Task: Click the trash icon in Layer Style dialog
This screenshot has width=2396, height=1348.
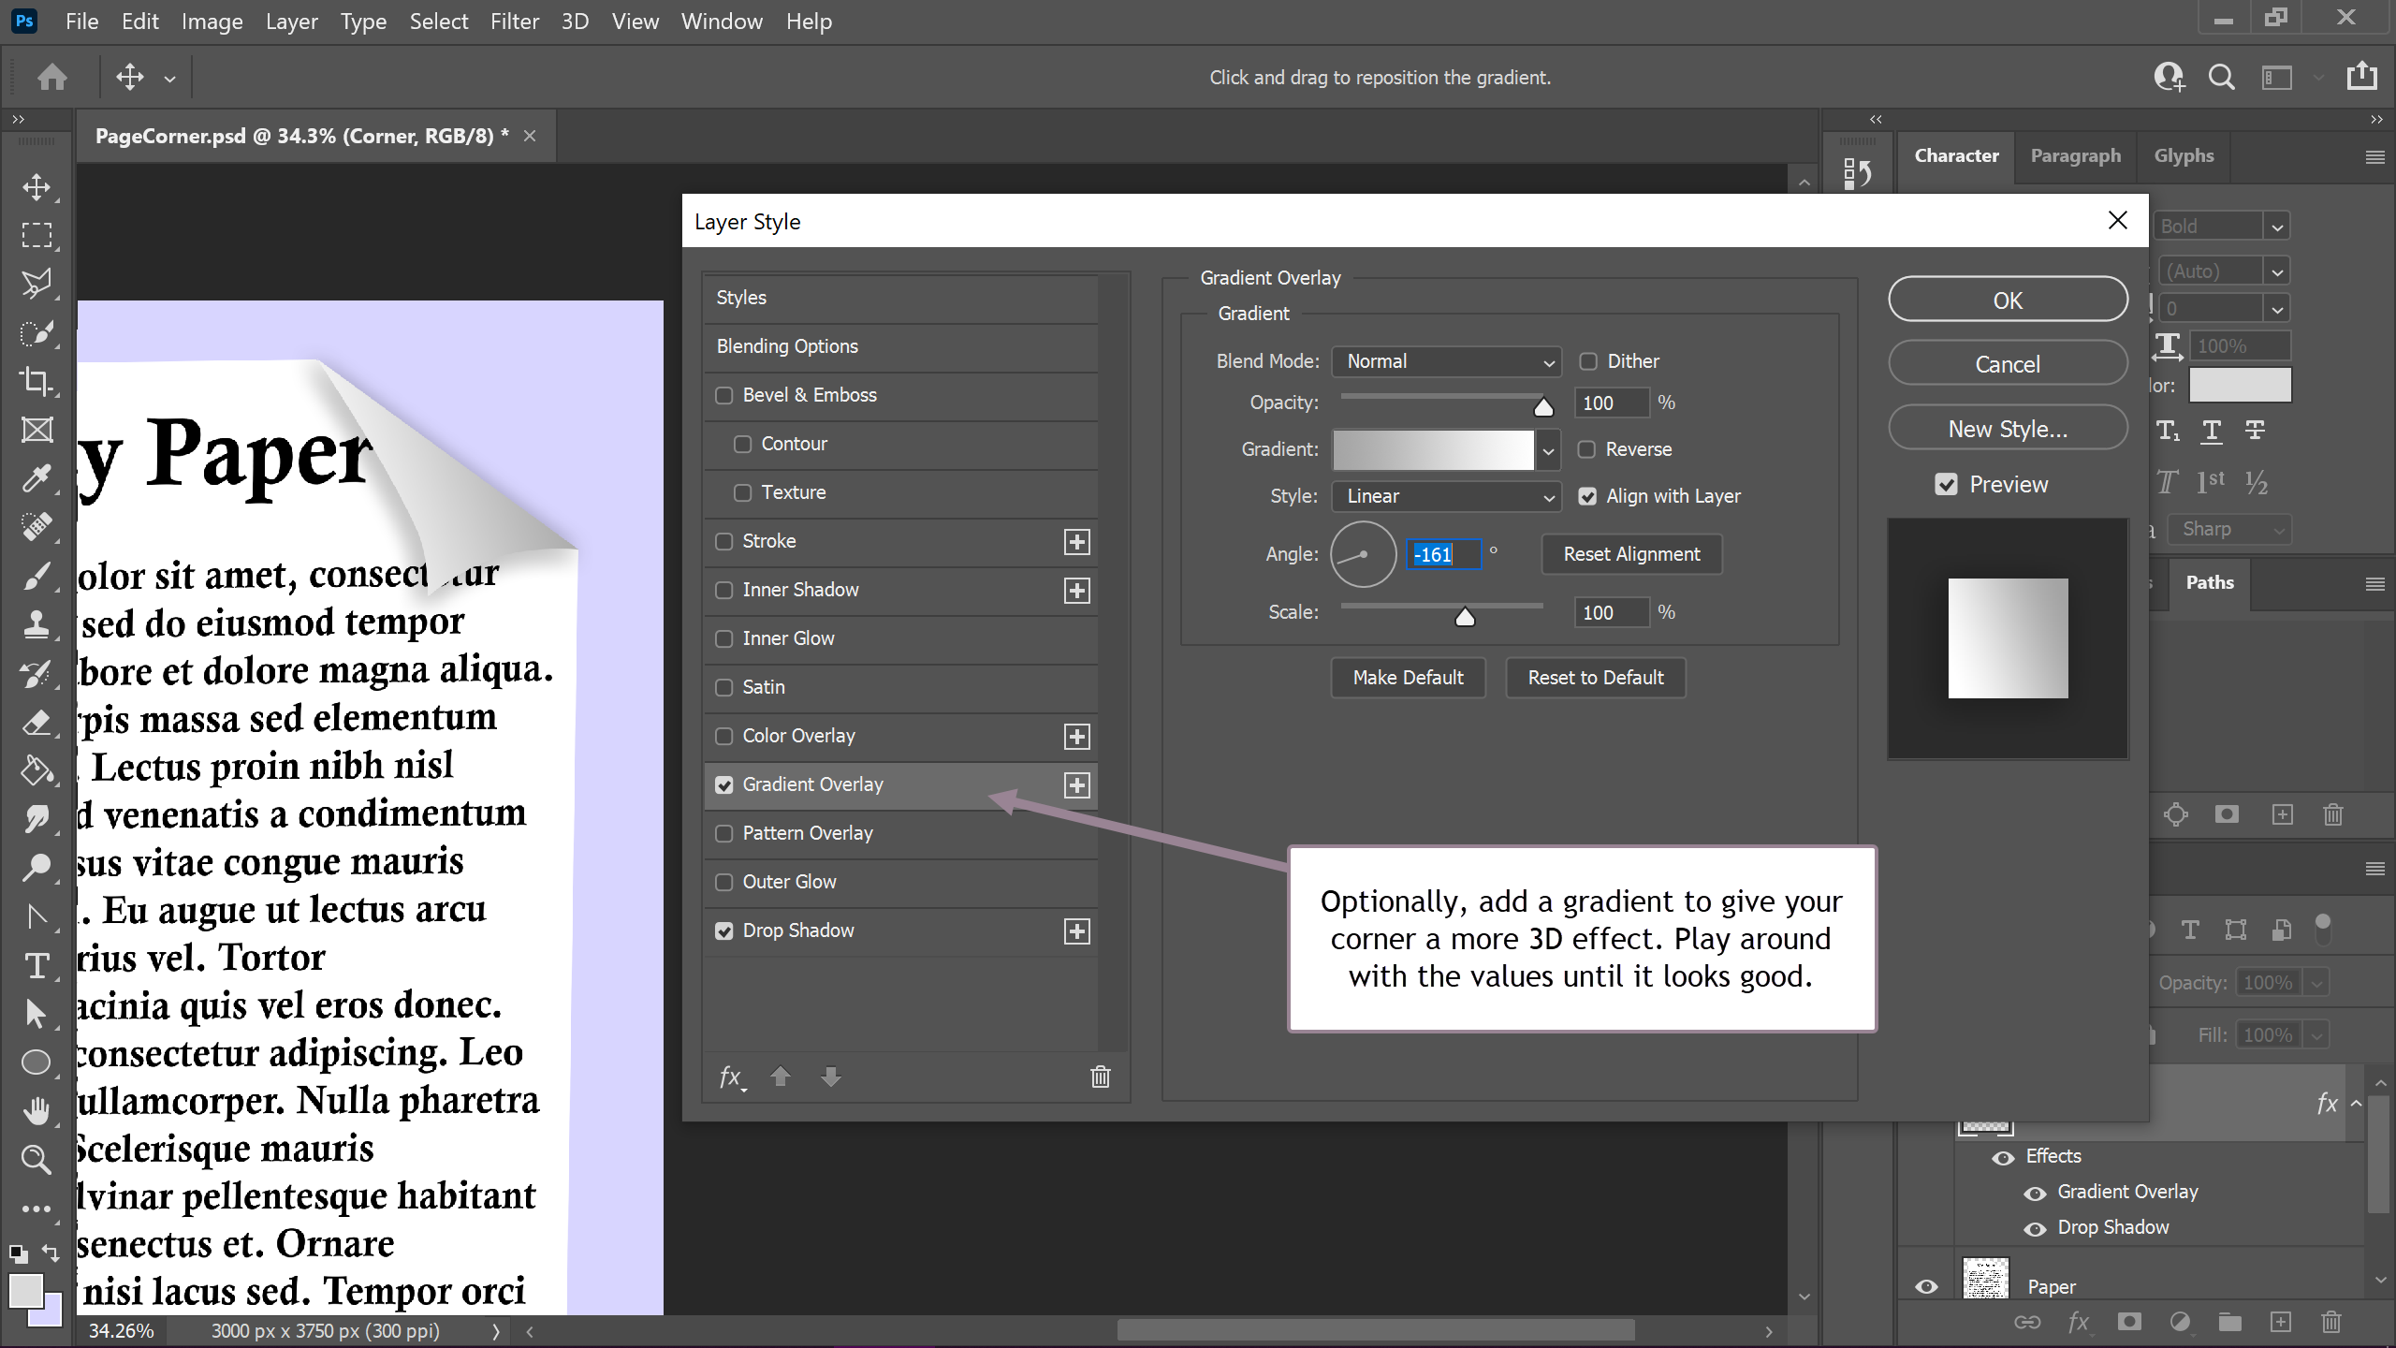Action: tap(1101, 1077)
